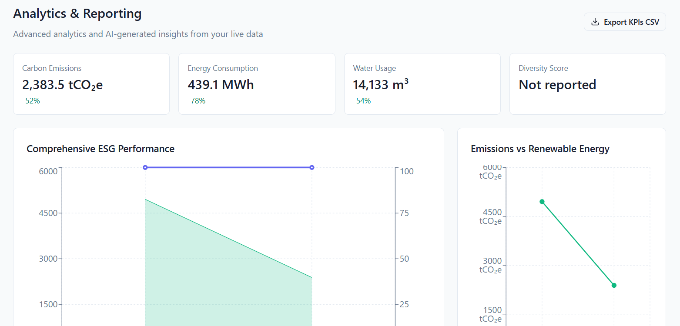Screen dimensions: 680x326
Task: Click the Analytics & Reporting page heading
Action: (x=77, y=13)
